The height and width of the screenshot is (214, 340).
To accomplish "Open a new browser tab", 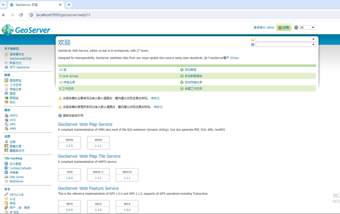I will (x=69, y=4).
